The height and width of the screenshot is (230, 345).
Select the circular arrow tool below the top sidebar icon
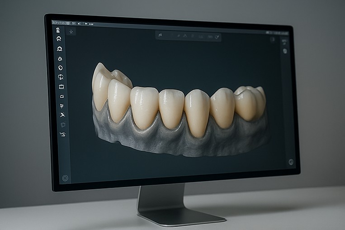[59, 39]
